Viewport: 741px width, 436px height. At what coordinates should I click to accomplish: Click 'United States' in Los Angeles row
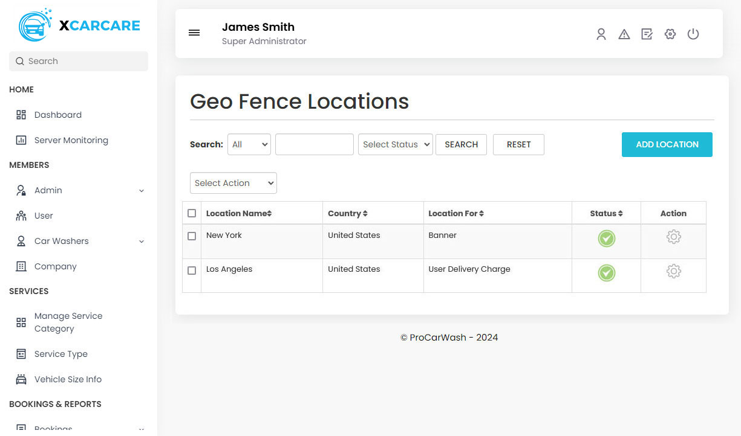[354, 269]
